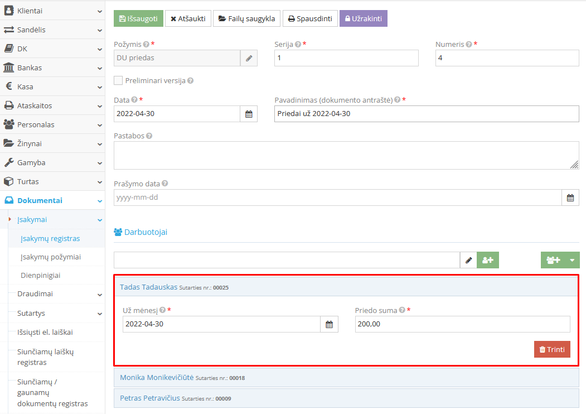Click the Išsaugoti save button
This screenshot has width=586, height=414.
138,18
